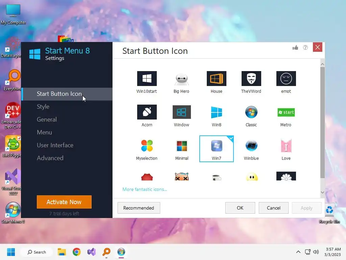Click the Start Menu 8 taskbar icon
Viewport: 346px width, 260px height.
pyautogui.click(x=121, y=252)
